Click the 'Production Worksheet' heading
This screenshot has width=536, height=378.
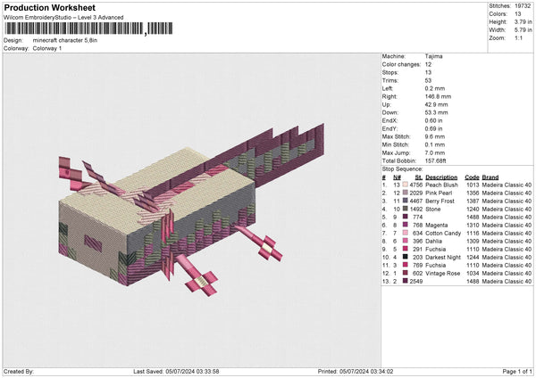(x=50, y=7)
